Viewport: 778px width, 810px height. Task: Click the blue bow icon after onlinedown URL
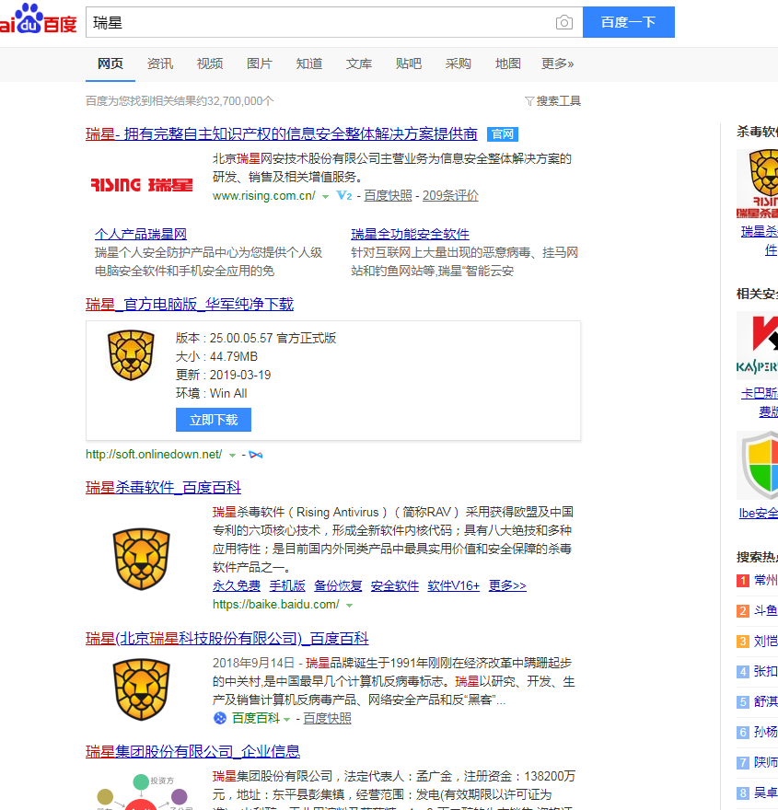tap(256, 455)
